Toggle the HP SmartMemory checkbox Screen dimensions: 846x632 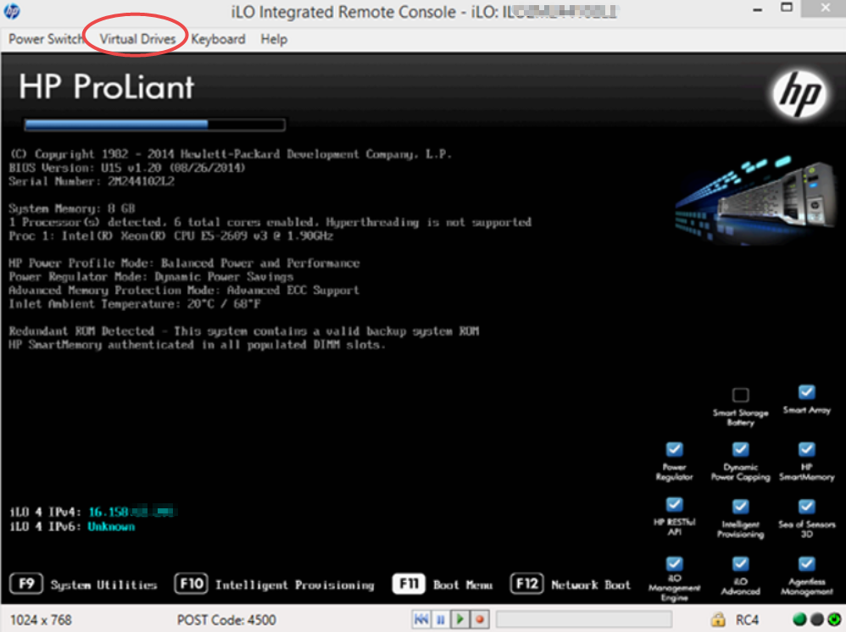pyautogui.click(x=807, y=449)
